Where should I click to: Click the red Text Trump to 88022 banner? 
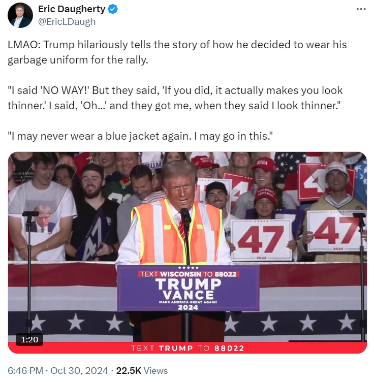click(x=188, y=348)
